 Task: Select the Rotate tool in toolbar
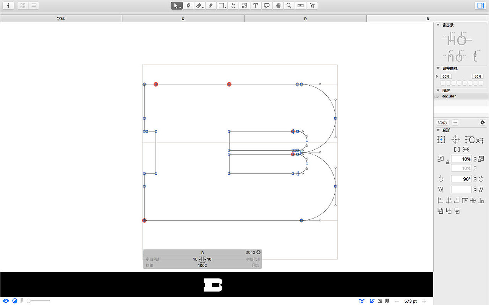(233, 6)
